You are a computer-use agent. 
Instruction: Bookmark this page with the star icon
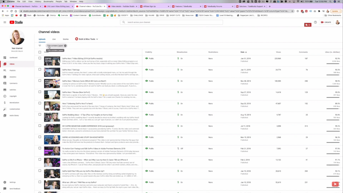pos(292,11)
